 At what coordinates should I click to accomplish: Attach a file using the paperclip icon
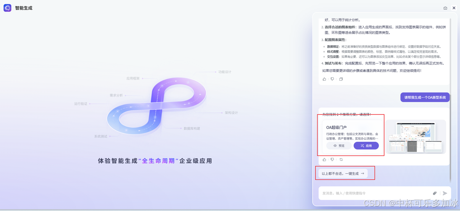pyautogui.click(x=434, y=193)
